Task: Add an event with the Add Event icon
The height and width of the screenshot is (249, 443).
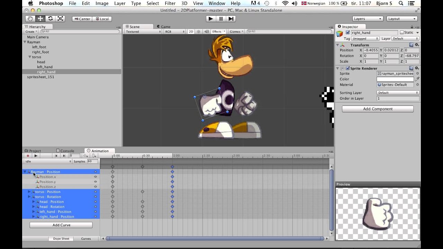Action: (93, 156)
